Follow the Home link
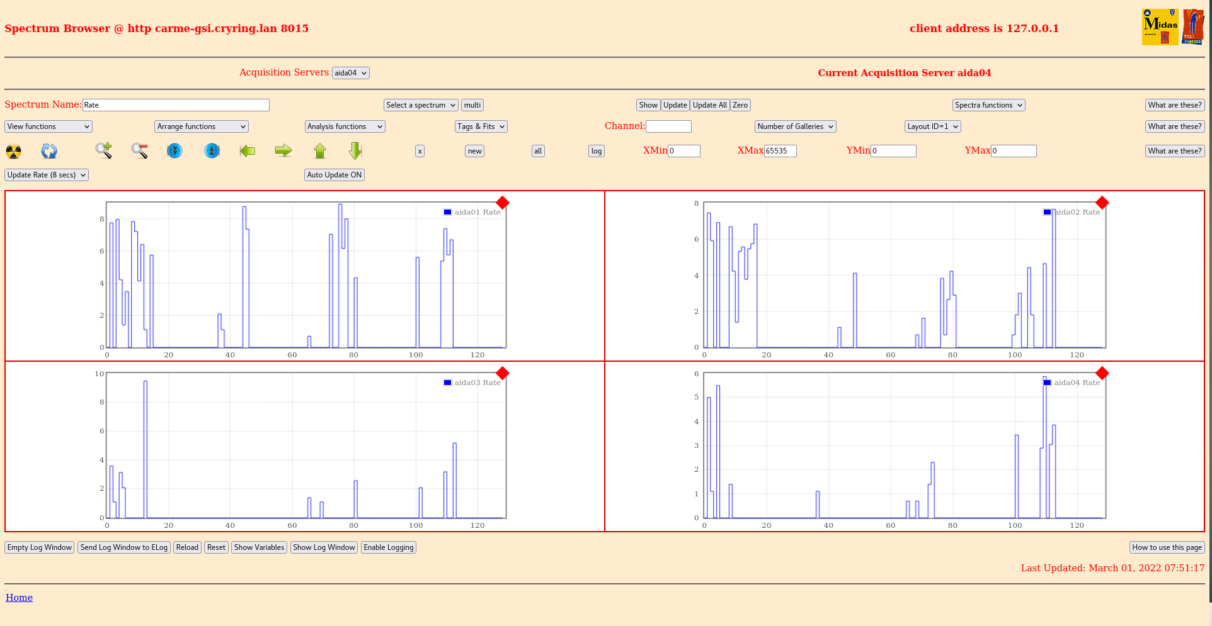 19,598
